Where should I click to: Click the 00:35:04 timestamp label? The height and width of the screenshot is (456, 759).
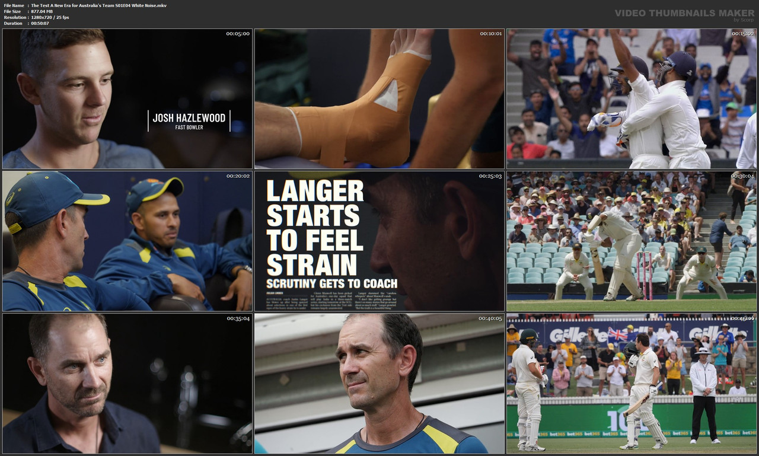[x=238, y=318]
